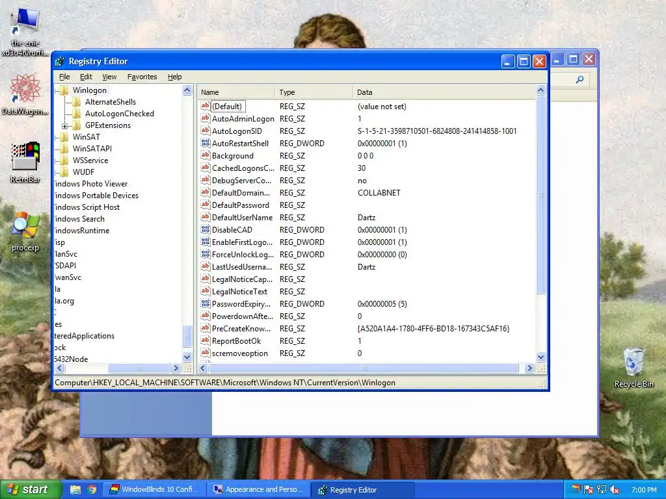Screen dimensions: 666x499
Task: Open the procexp desktop shortcut
Action: 25,231
